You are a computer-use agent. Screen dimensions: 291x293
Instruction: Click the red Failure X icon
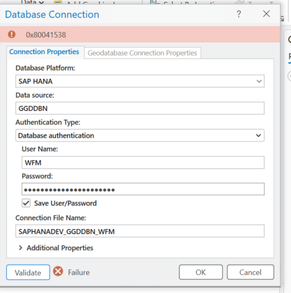[58, 272]
